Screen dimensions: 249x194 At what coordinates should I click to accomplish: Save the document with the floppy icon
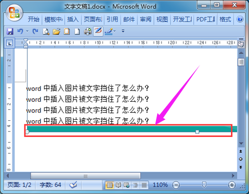(x=10, y=31)
